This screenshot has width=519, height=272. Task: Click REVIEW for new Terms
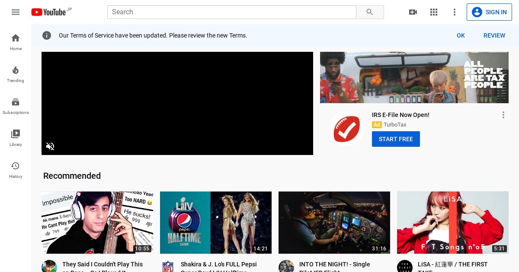494,35
